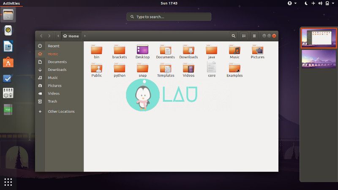Click the battery icon in top bar
Viewport: 338px width, 190px height.
point(327,3)
